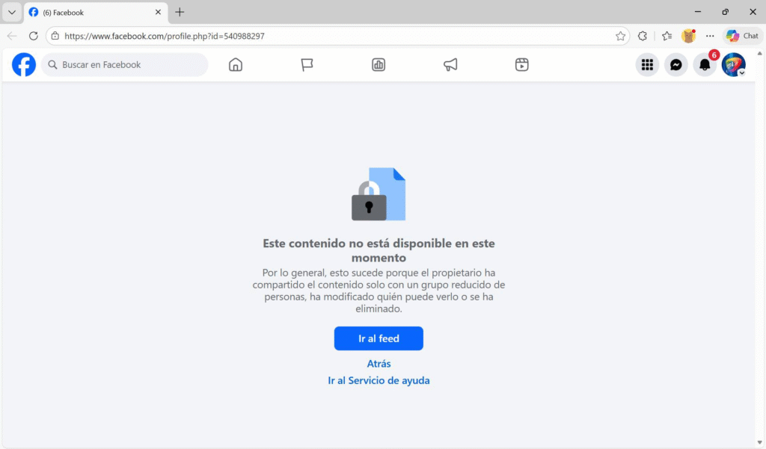This screenshot has height=449, width=766.
Task: Open the professional dashboard chart icon
Action: [x=379, y=64]
